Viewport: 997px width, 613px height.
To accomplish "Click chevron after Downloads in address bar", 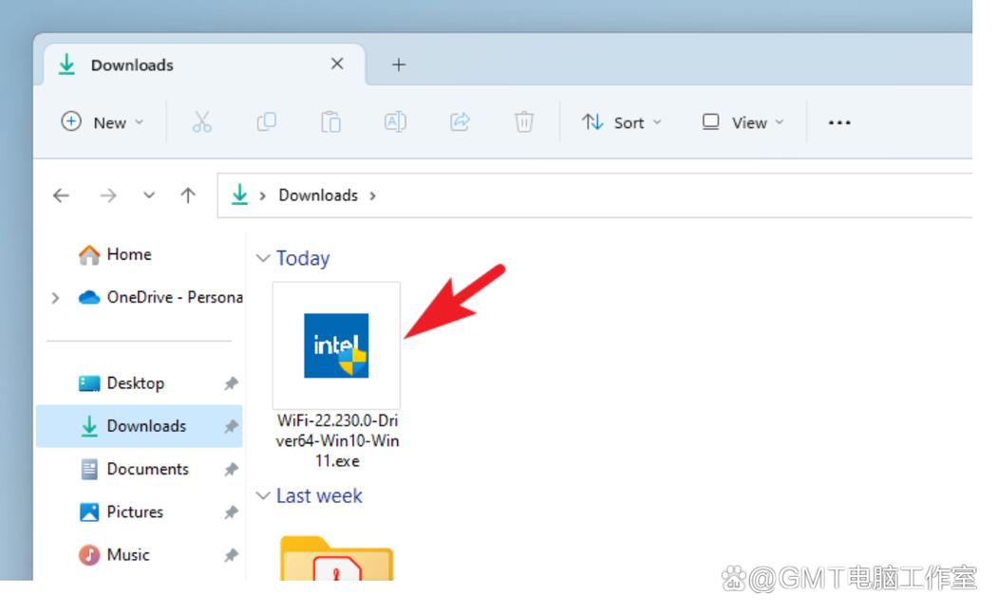I will click(x=372, y=195).
